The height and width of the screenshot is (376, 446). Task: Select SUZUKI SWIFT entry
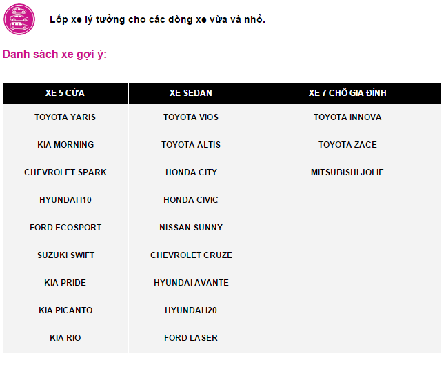click(65, 255)
